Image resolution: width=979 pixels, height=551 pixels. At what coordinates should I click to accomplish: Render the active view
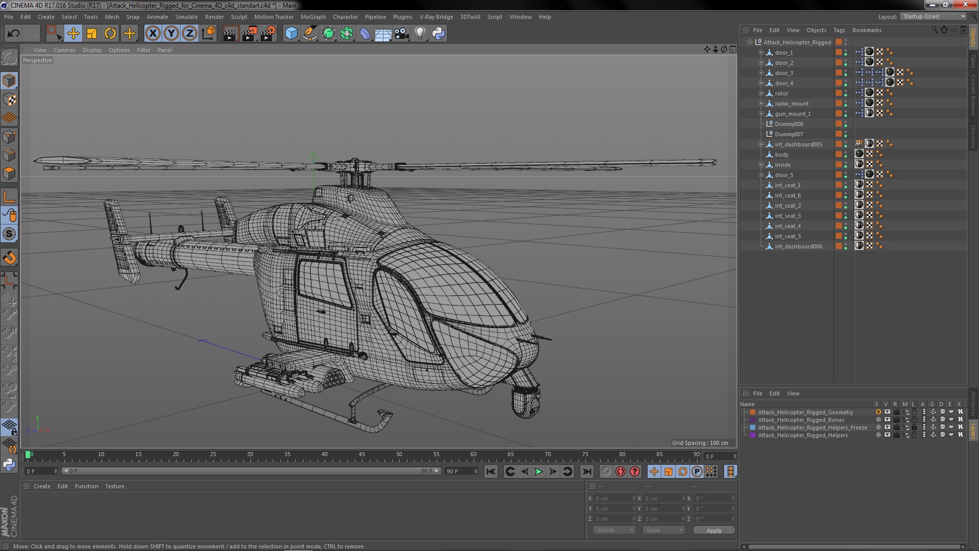point(230,34)
